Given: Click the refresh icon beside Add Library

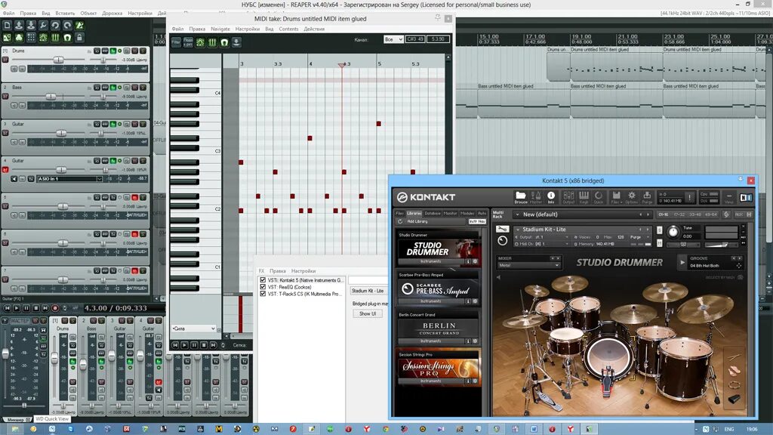Looking at the screenshot, I should pyautogui.click(x=400, y=221).
